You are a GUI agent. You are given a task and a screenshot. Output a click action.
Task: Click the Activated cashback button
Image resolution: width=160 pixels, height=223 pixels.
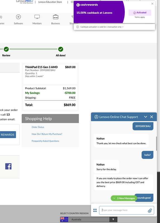click(140, 13)
